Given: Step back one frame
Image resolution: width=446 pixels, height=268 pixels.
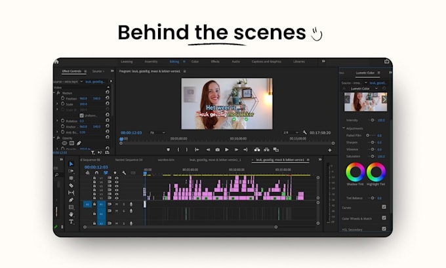Looking at the screenshot, I should [208, 149].
